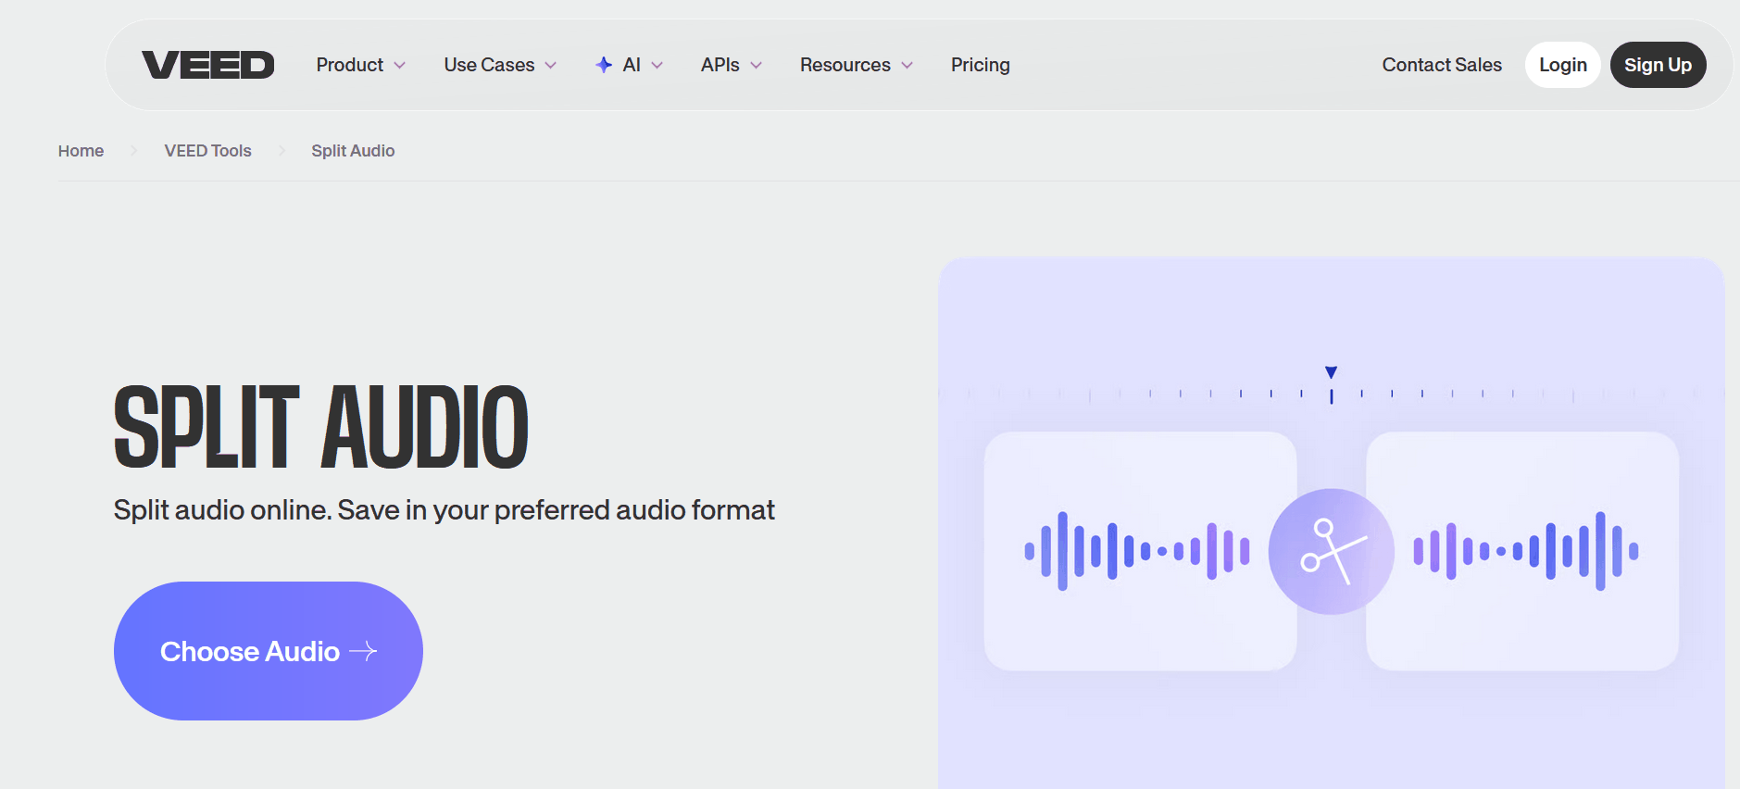The width and height of the screenshot is (1740, 789).
Task: Click the Contact Sales link
Action: 1441,65
